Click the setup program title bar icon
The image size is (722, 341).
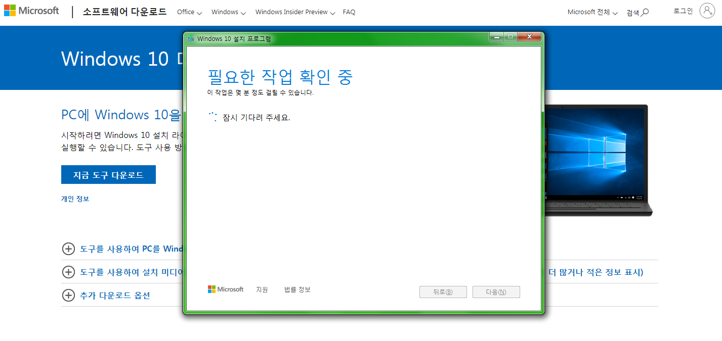(x=190, y=38)
